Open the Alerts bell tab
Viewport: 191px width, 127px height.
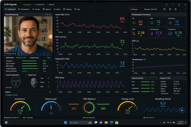pyautogui.click(x=57, y=9)
